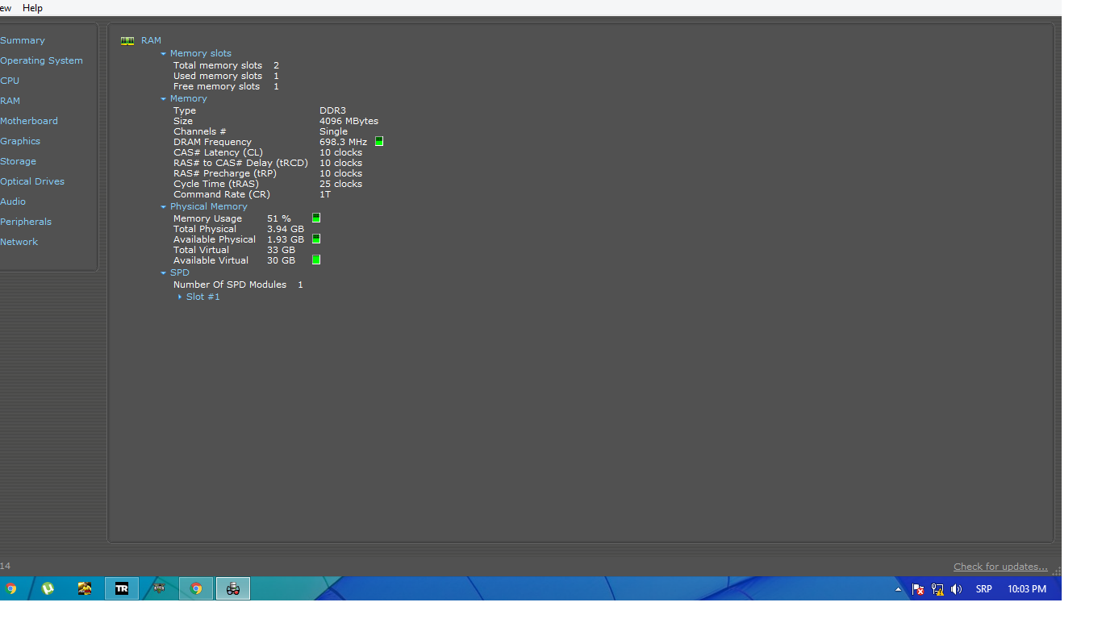Viewport: 1102px width, 619px height.
Task: Open the Graphics section
Action: coord(20,141)
